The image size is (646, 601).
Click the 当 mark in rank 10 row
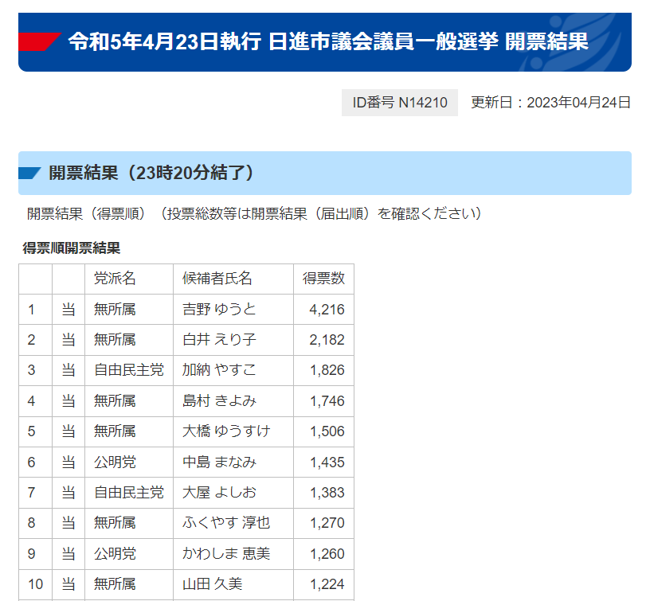click(x=69, y=584)
